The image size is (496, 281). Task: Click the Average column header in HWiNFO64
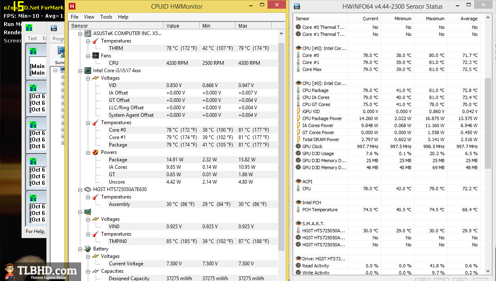point(464,19)
